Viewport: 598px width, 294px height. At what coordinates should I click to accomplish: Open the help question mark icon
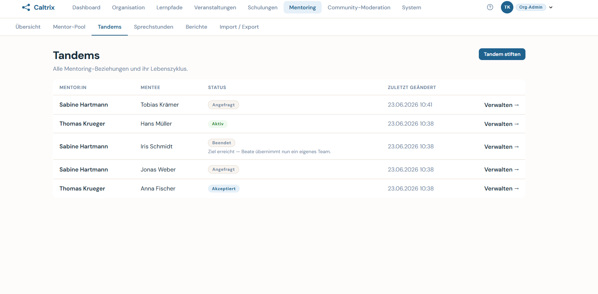(x=490, y=7)
